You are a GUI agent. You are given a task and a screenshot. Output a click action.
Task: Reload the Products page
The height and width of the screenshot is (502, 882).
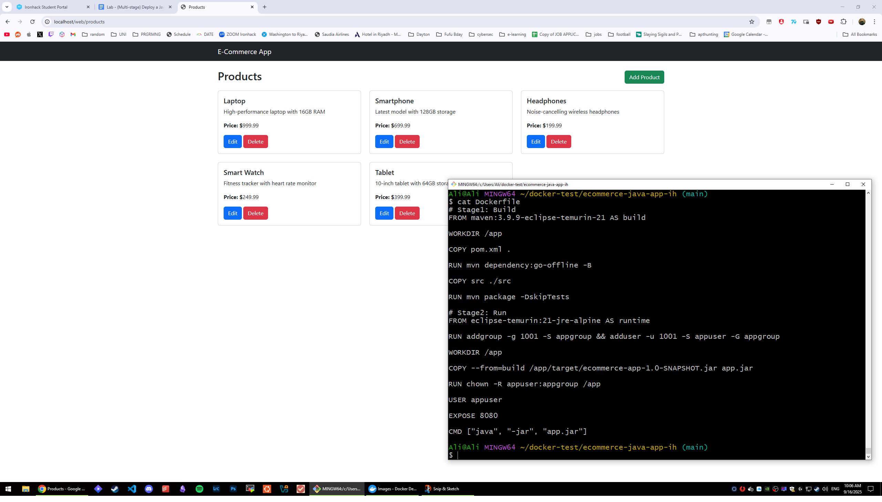(x=32, y=21)
